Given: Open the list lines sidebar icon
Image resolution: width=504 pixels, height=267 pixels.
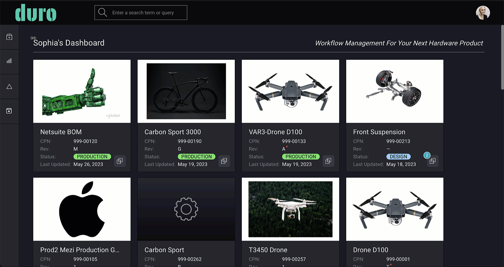Looking at the screenshot, I should tap(9, 61).
